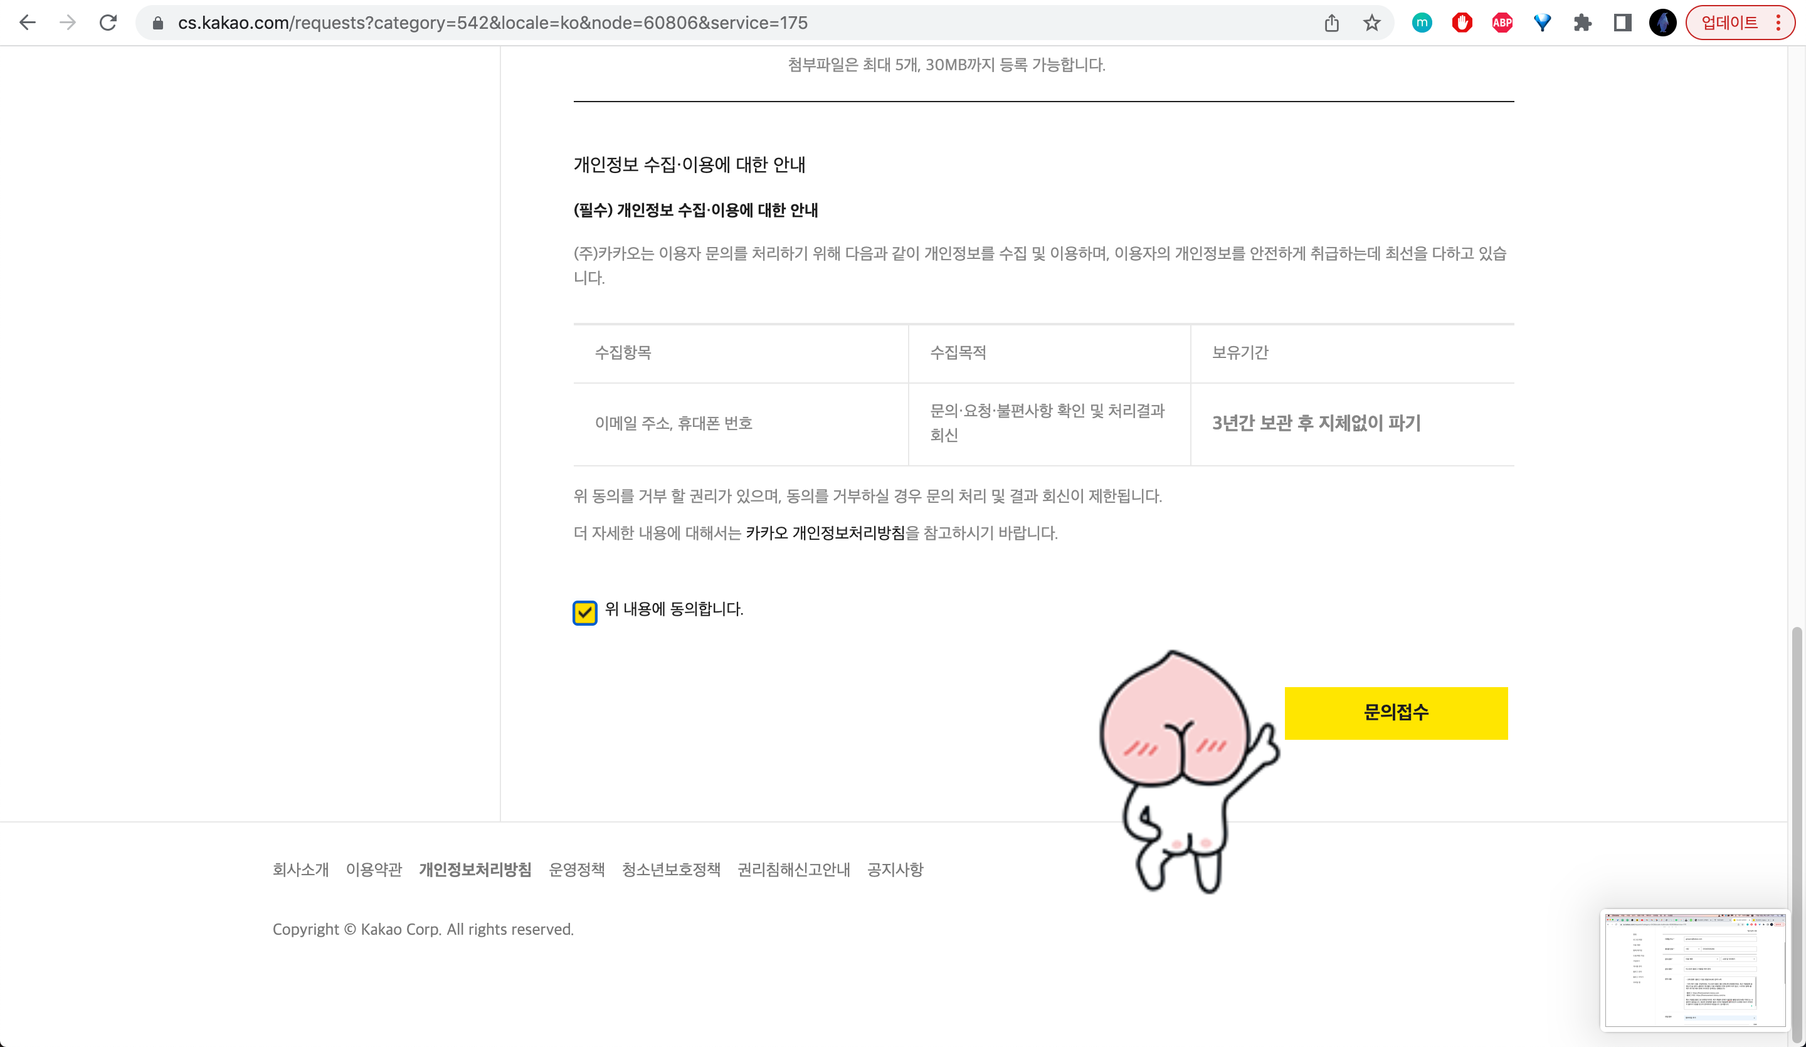
Task: Click the Chrome three-dot menu
Action: (1779, 23)
